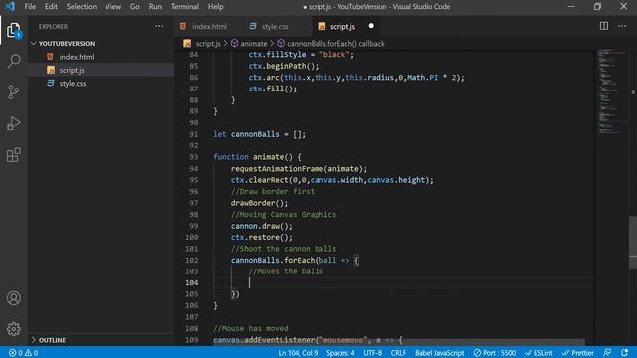Screen dimensions: 637x358
Task: Click the code minimap
Action: point(611,91)
